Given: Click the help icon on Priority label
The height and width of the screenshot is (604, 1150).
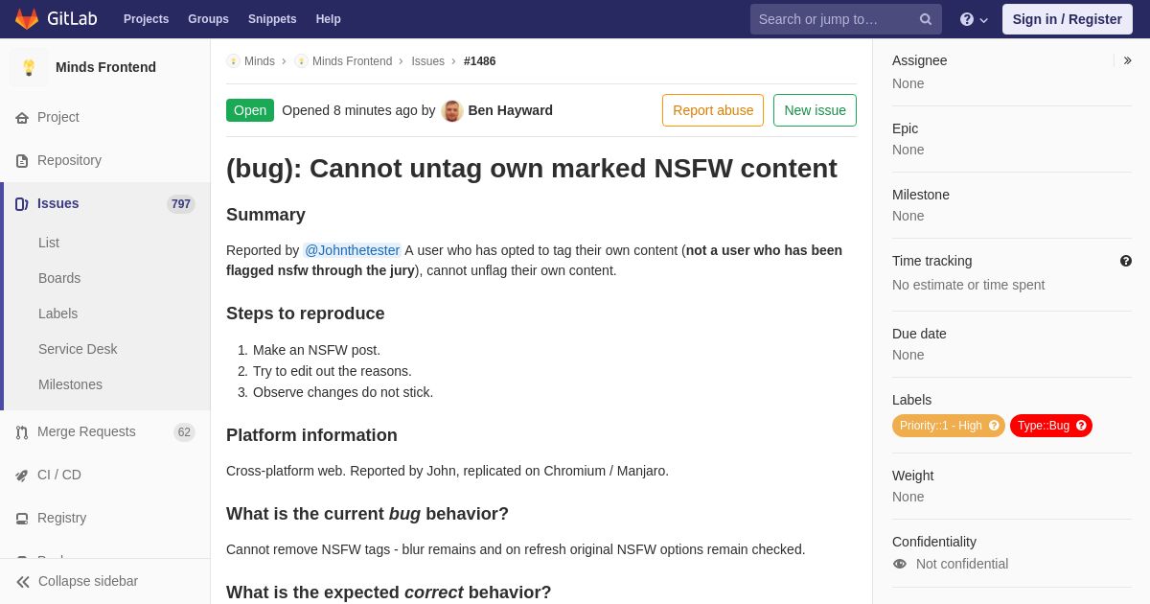Looking at the screenshot, I should [994, 426].
